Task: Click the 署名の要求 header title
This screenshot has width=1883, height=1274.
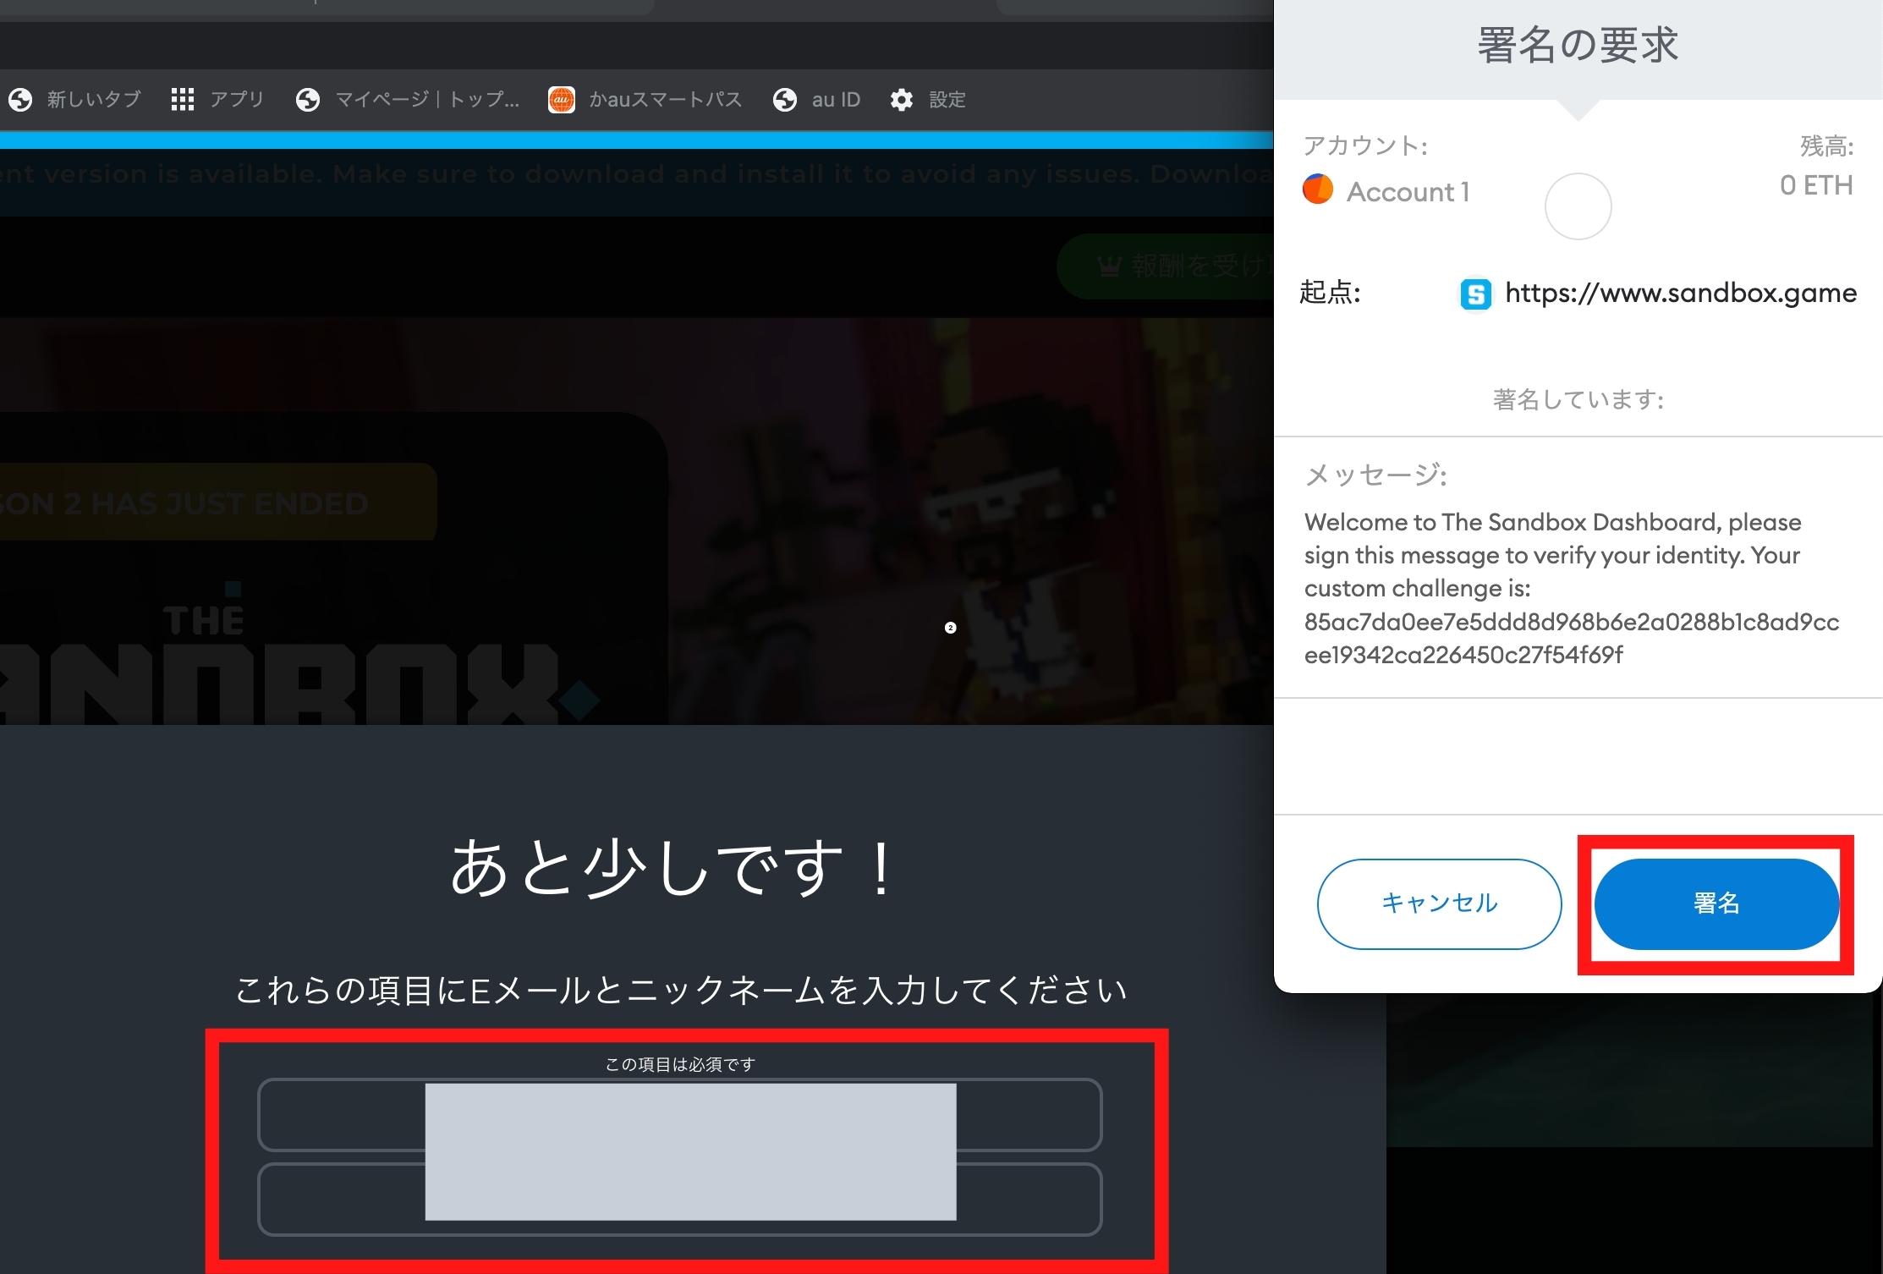Action: [x=1578, y=45]
